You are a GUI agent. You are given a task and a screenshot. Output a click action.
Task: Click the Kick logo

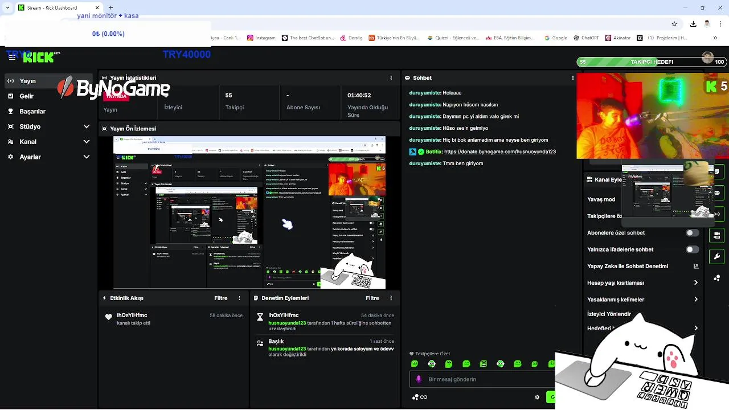[38, 57]
